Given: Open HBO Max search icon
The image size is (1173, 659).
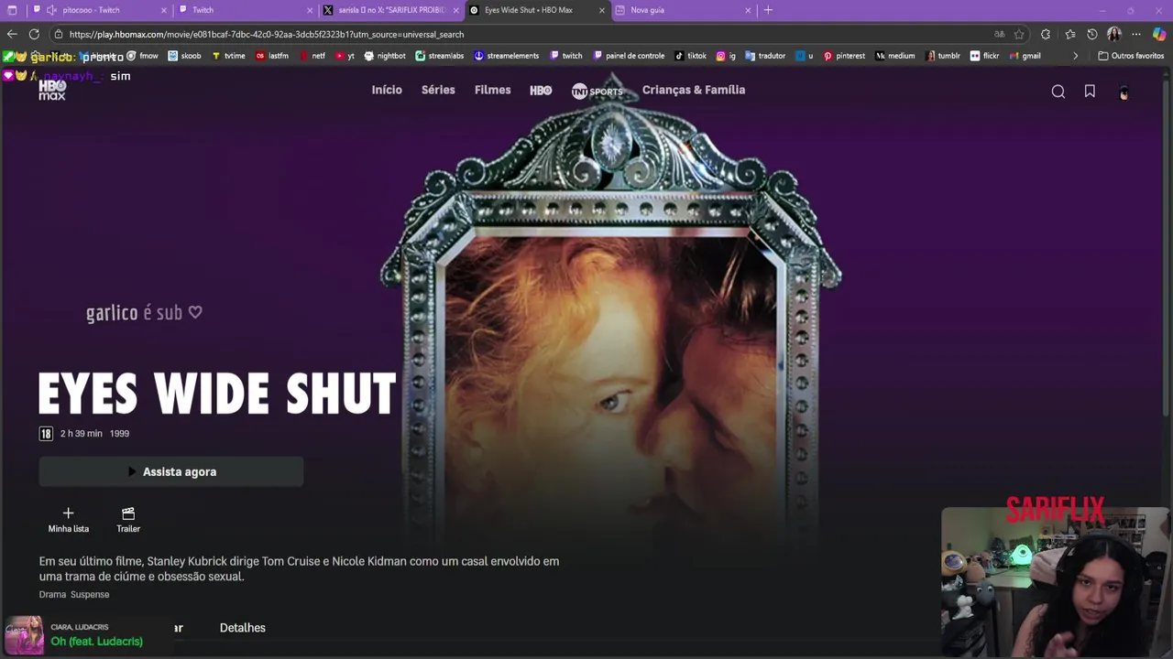Looking at the screenshot, I should 1058,92.
